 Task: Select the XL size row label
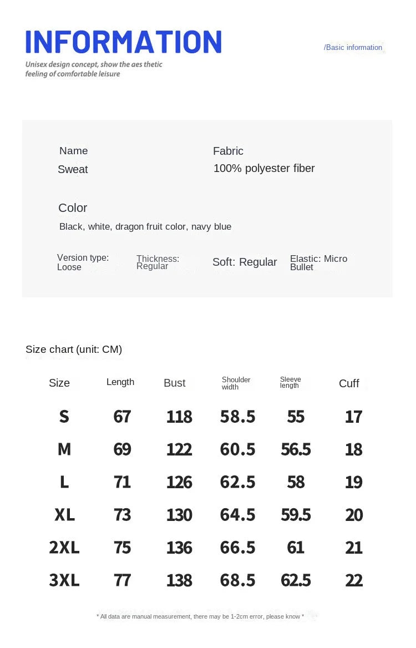(64, 515)
